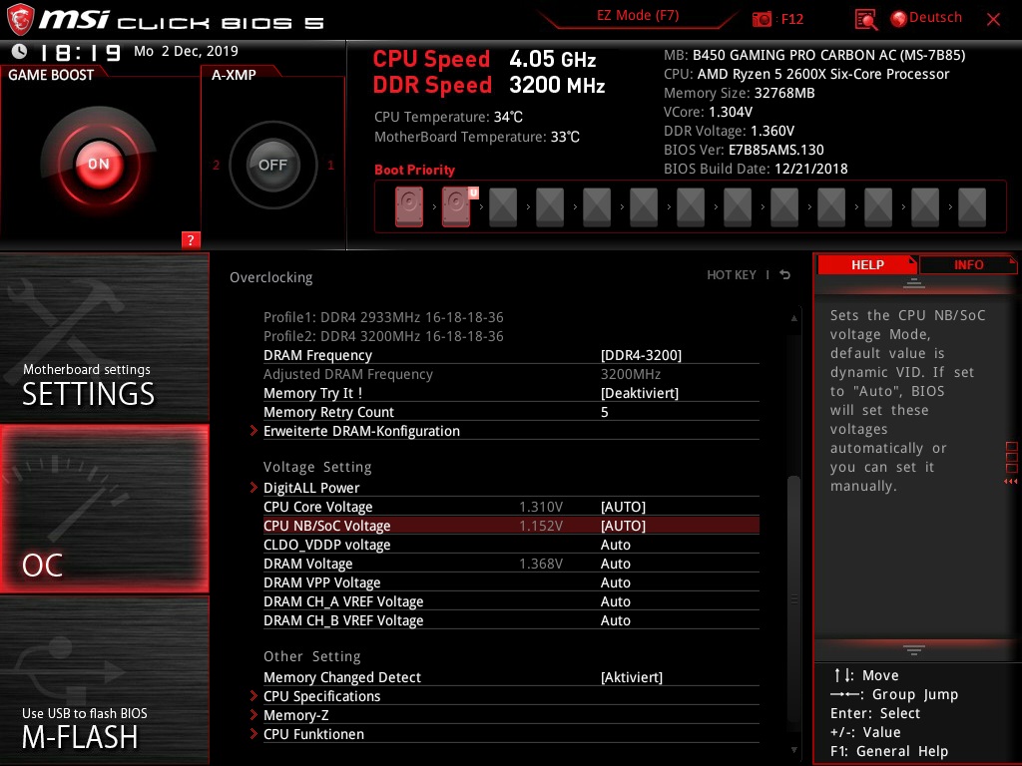1022x766 pixels.
Task: Close the BIOS with the X icon
Action: tap(993, 20)
